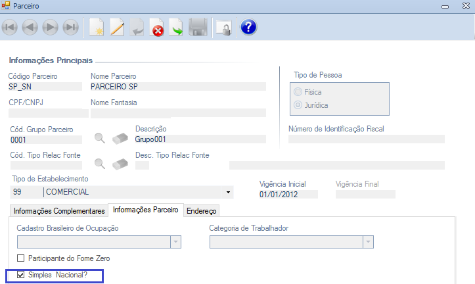Click the Parceiro window title icon
Image resolution: width=475 pixels, height=284 pixels.
(5, 5)
